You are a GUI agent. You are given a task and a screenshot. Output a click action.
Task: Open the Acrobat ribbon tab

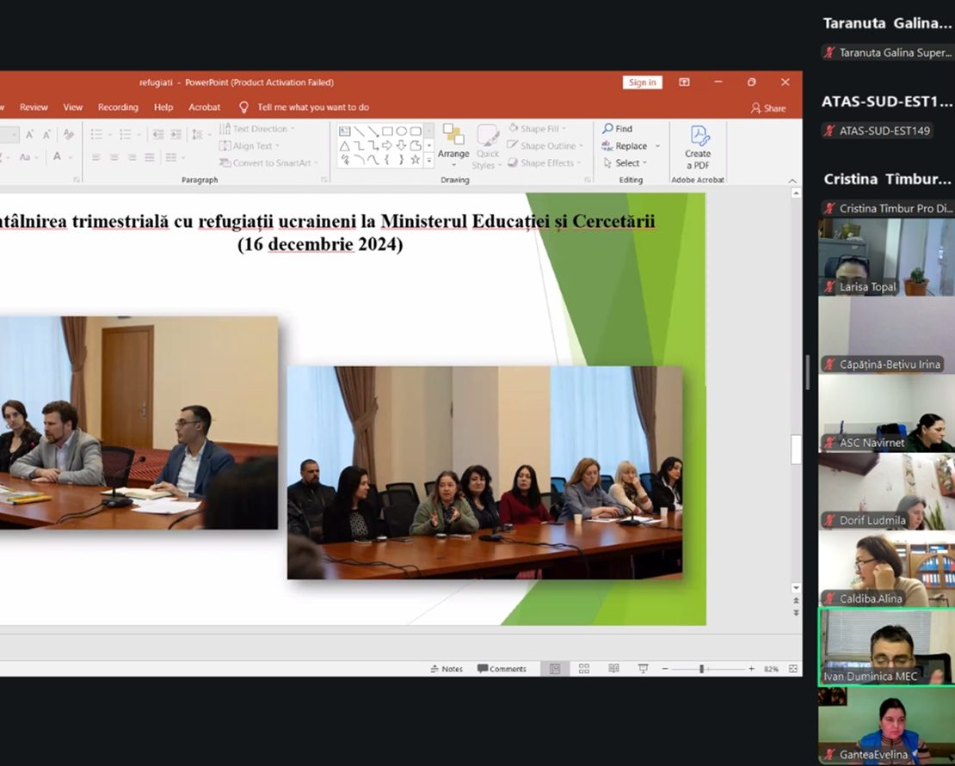point(205,107)
